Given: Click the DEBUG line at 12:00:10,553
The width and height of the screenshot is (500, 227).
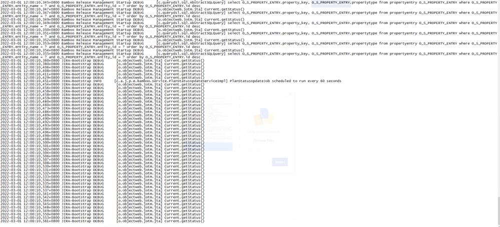Looking at the screenshot, I should (102, 217).
